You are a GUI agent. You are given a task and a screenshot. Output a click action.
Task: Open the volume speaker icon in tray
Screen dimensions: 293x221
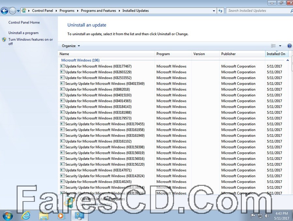tap(267, 216)
